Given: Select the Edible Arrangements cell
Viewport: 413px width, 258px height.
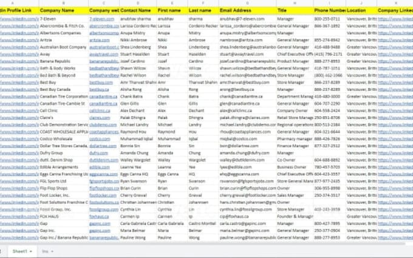Looking at the screenshot, I should click(x=64, y=167).
